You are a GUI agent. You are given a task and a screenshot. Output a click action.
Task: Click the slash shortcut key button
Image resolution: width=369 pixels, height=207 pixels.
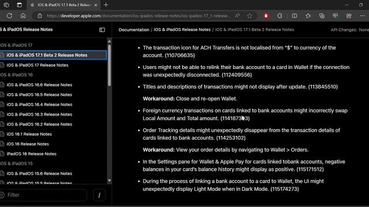99,195
